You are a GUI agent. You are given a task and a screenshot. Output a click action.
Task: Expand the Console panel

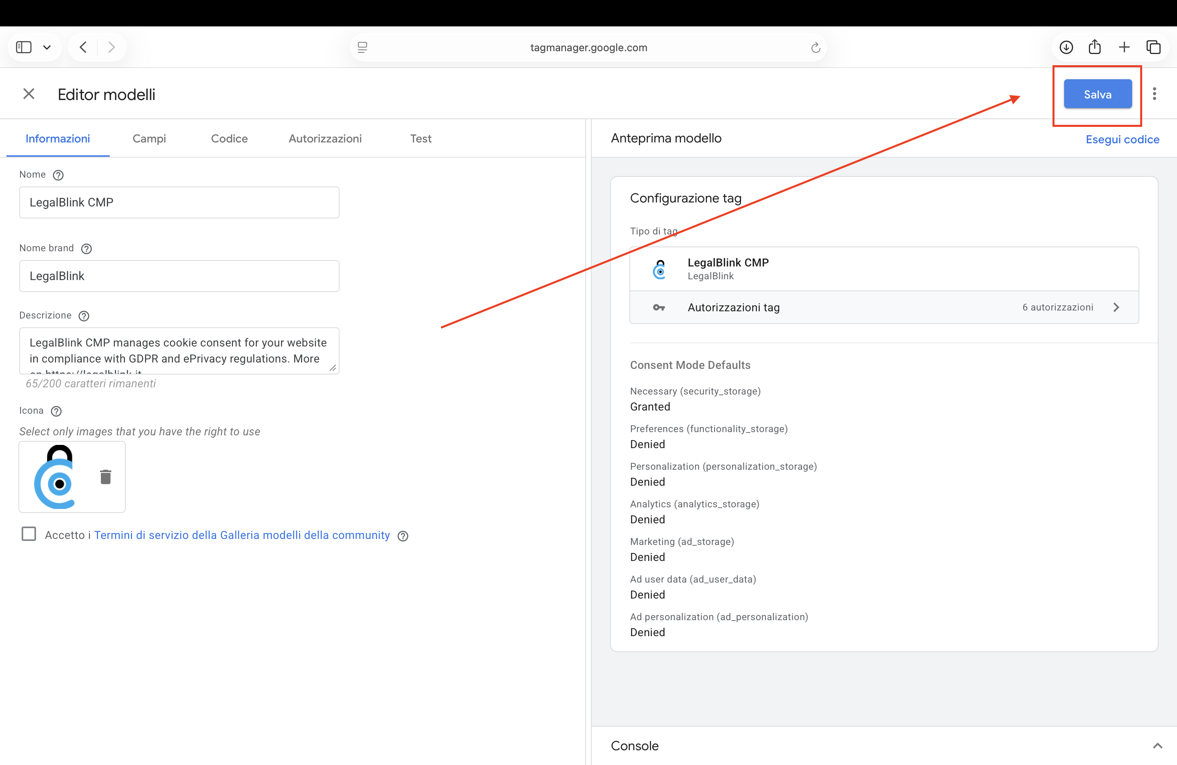[1157, 746]
